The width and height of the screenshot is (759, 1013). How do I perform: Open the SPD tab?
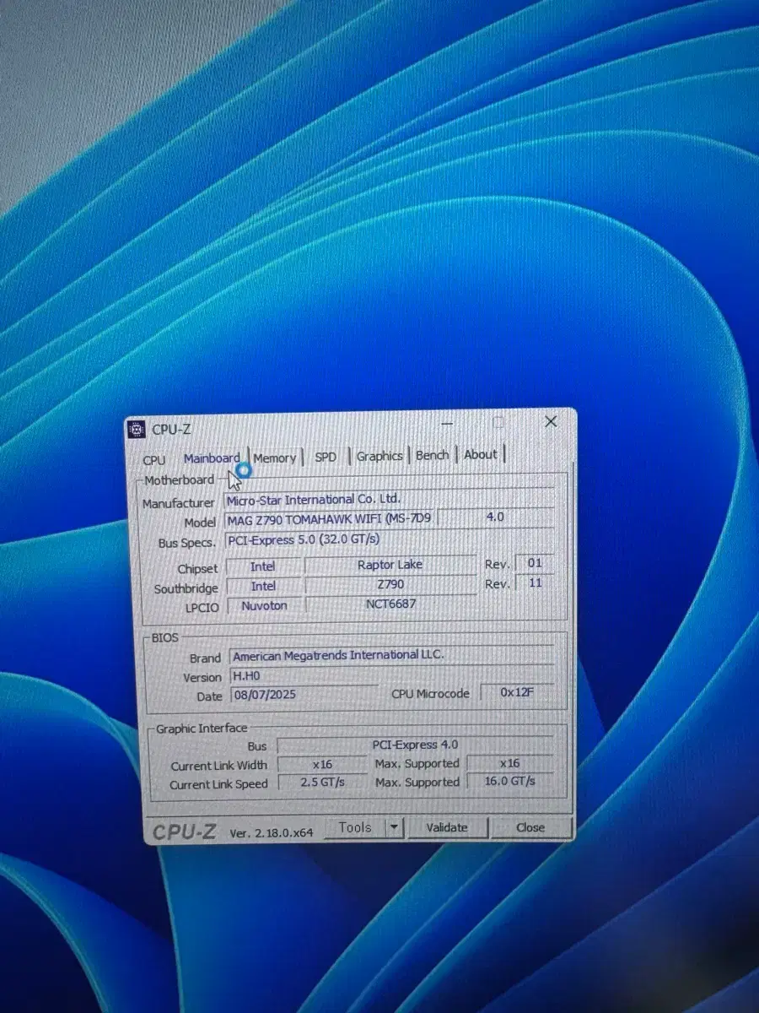pos(326,457)
